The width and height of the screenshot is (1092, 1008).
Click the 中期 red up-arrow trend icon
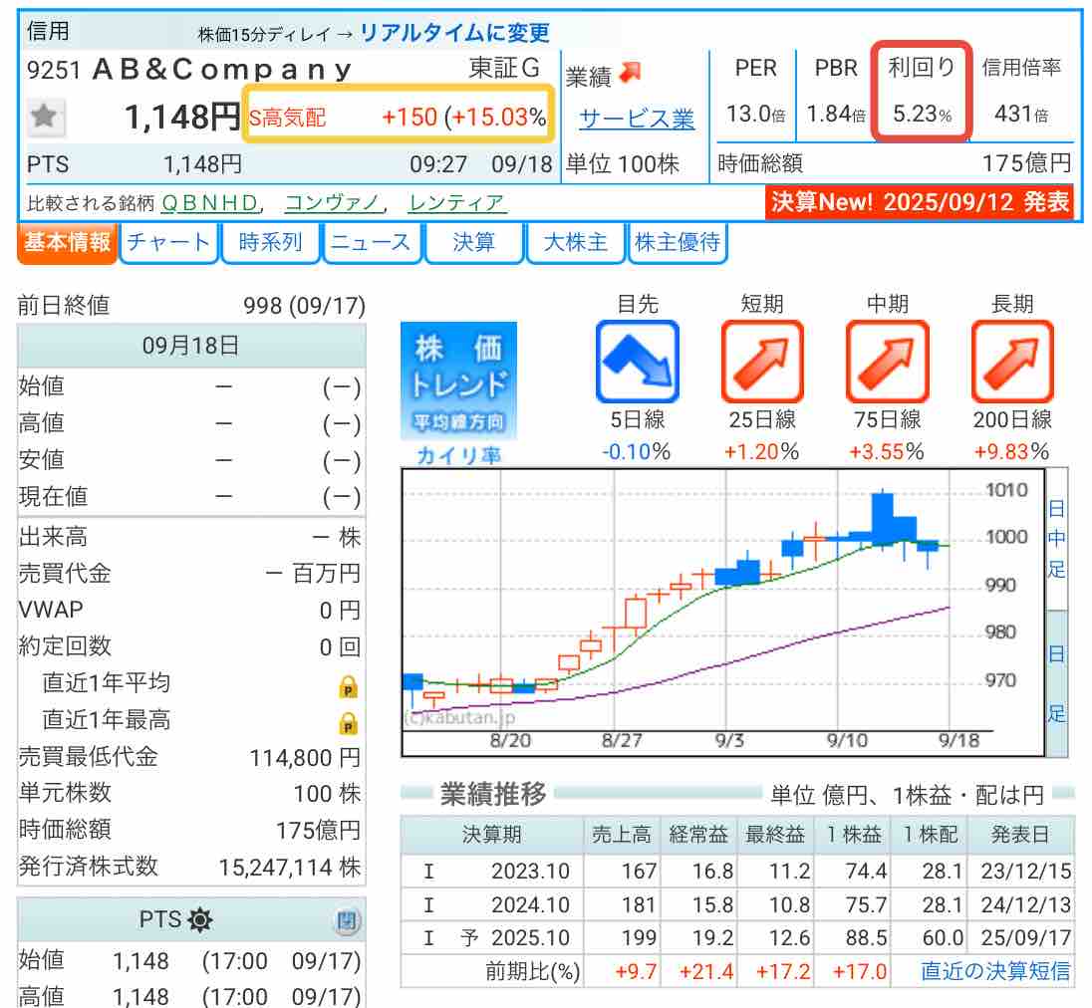(887, 362)
